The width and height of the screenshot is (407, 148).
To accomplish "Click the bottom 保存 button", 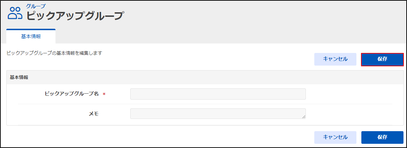I will (x=382, y=137).
